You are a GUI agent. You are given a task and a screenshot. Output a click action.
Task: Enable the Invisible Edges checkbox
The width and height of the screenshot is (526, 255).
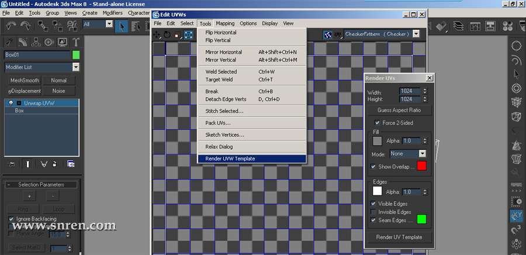pyautogui.click(x=373, y=212)
